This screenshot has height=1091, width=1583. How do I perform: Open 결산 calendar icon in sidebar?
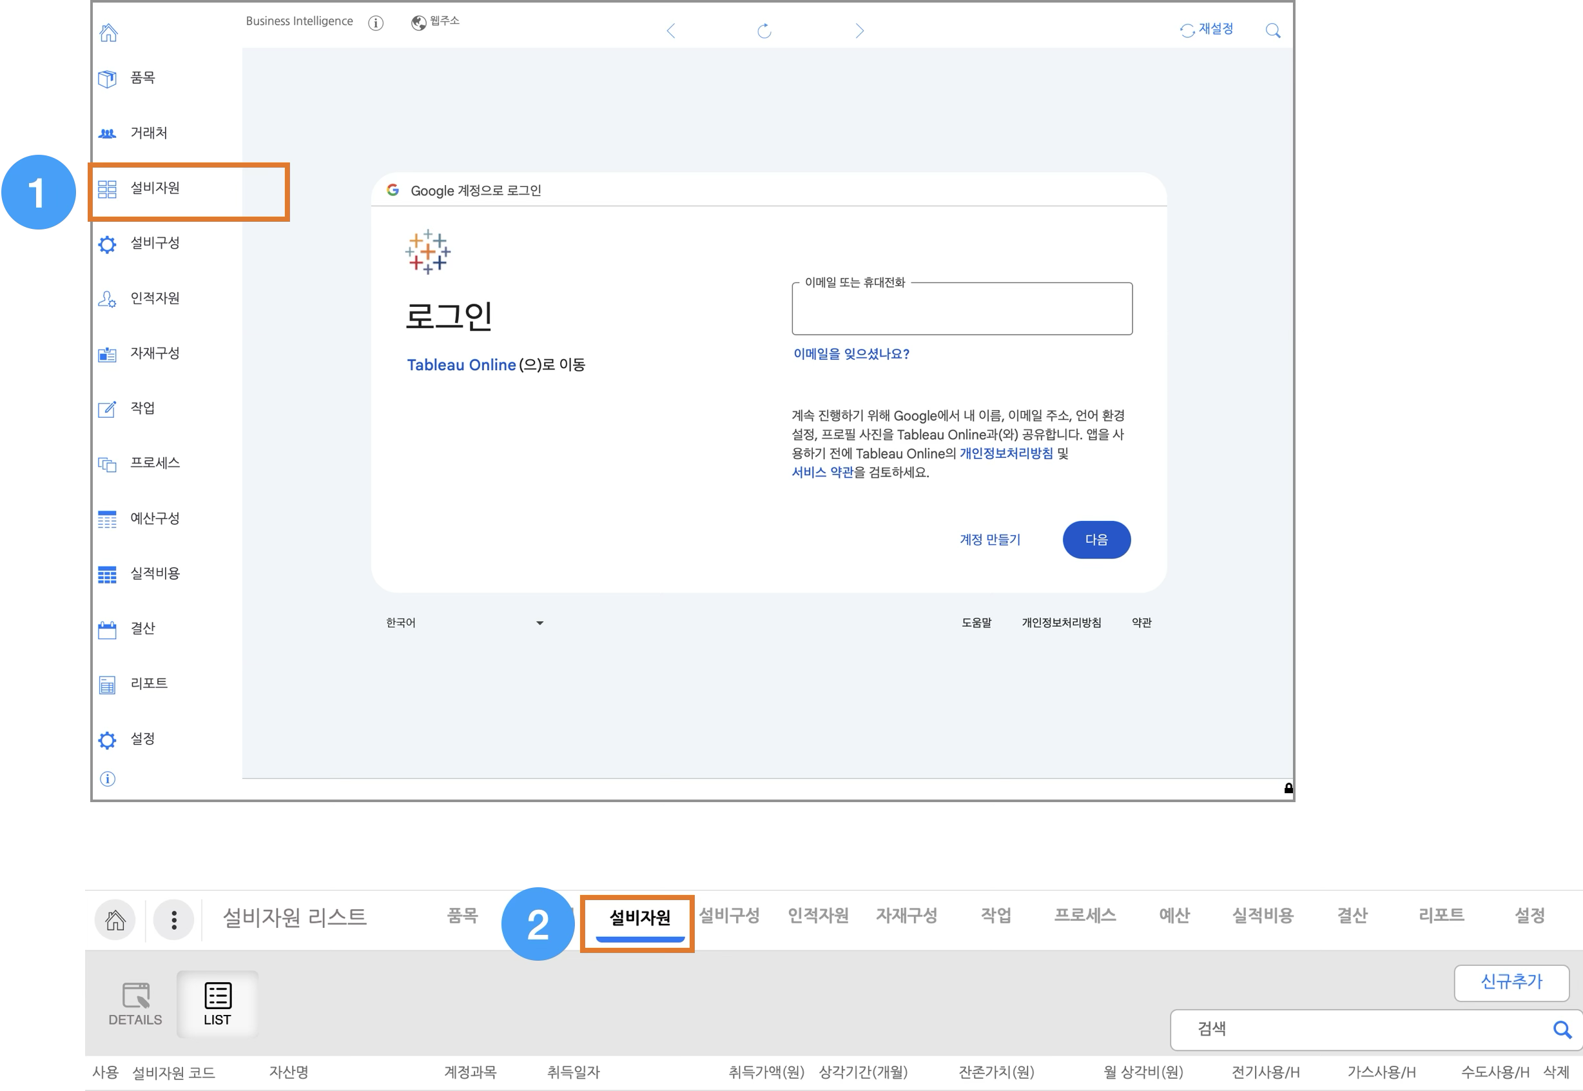[x=107, y=629]
